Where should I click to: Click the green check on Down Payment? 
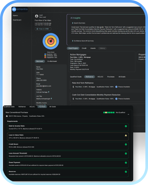click(x=126, y=163)
